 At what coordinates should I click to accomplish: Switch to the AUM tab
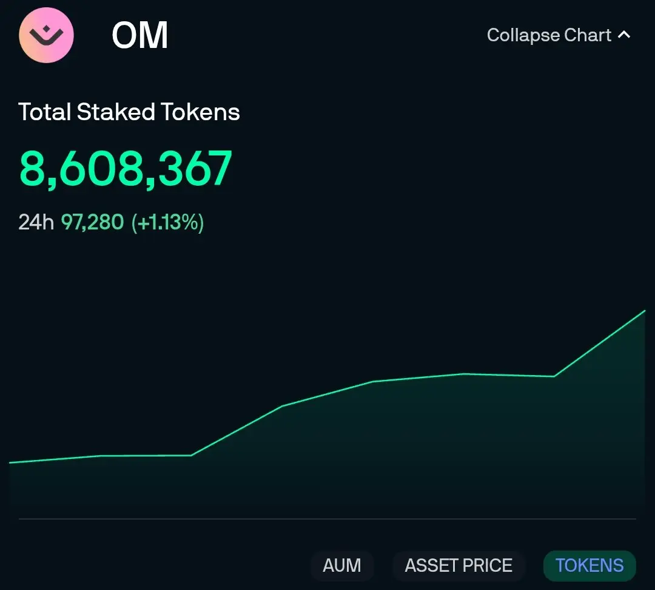click(341, 565)
